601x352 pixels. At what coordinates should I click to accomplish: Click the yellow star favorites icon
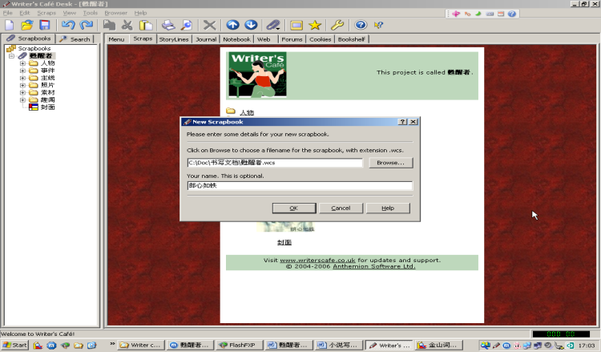coord(315,26)
